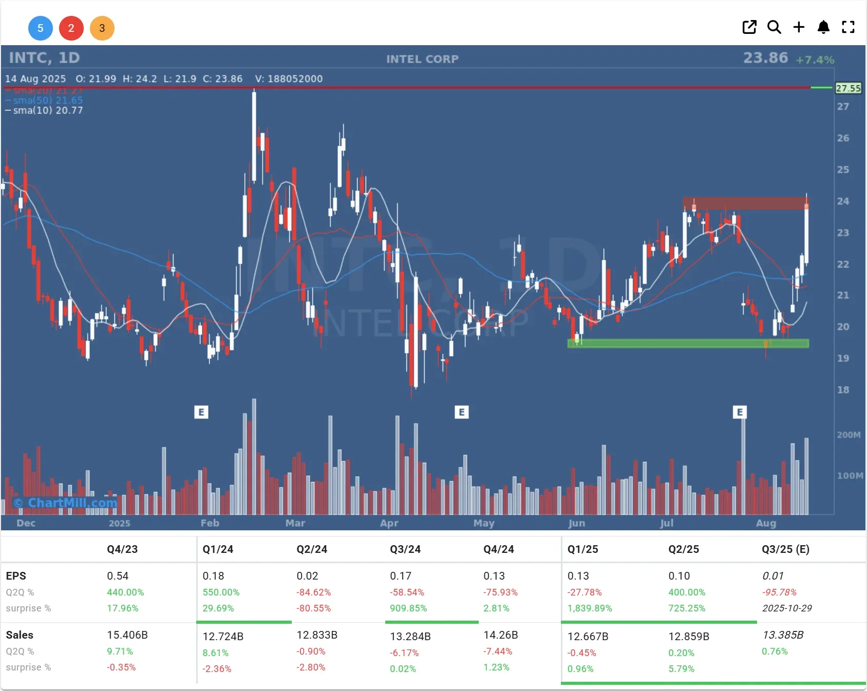Click the 27.55 price level label
The width and height of the screenshot is (867, 691).
(x=848, y=88)
